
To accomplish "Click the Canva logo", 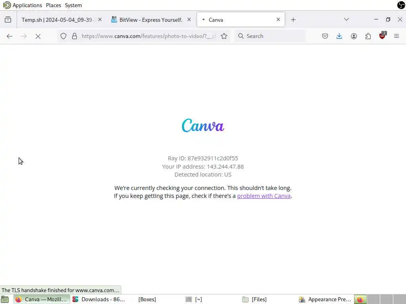I will coord(203,125).
